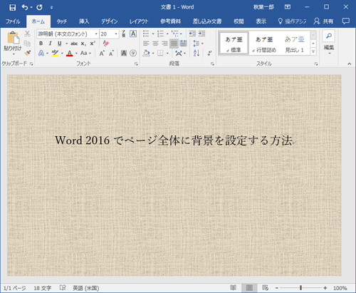The height and width of the screenshot is (293, 356).
Task: Shrink font size with small A
Action: click(x=111, y=53)
